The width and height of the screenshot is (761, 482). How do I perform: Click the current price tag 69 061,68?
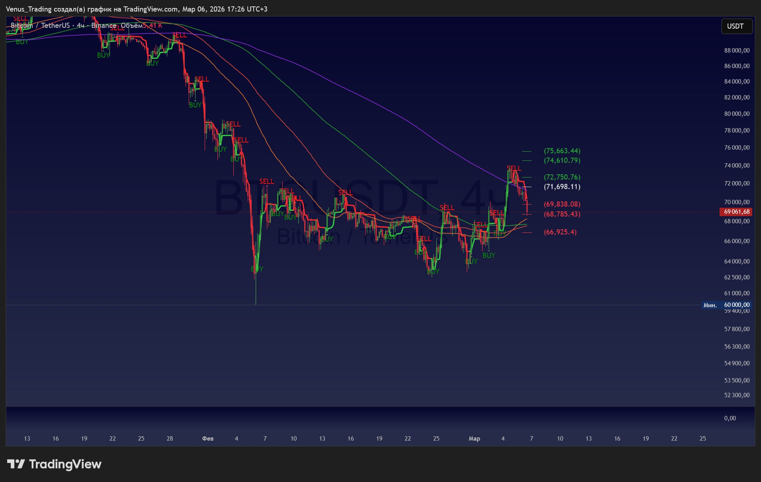tap(737, 212)
